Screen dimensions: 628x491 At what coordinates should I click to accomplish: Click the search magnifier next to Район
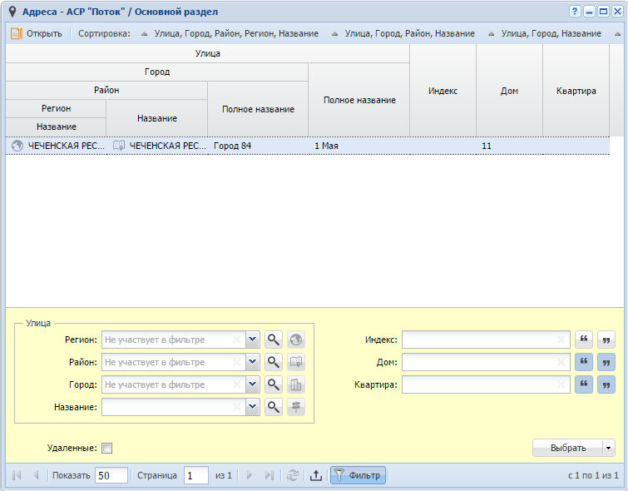pyautogui.click(x=274, y=362)
